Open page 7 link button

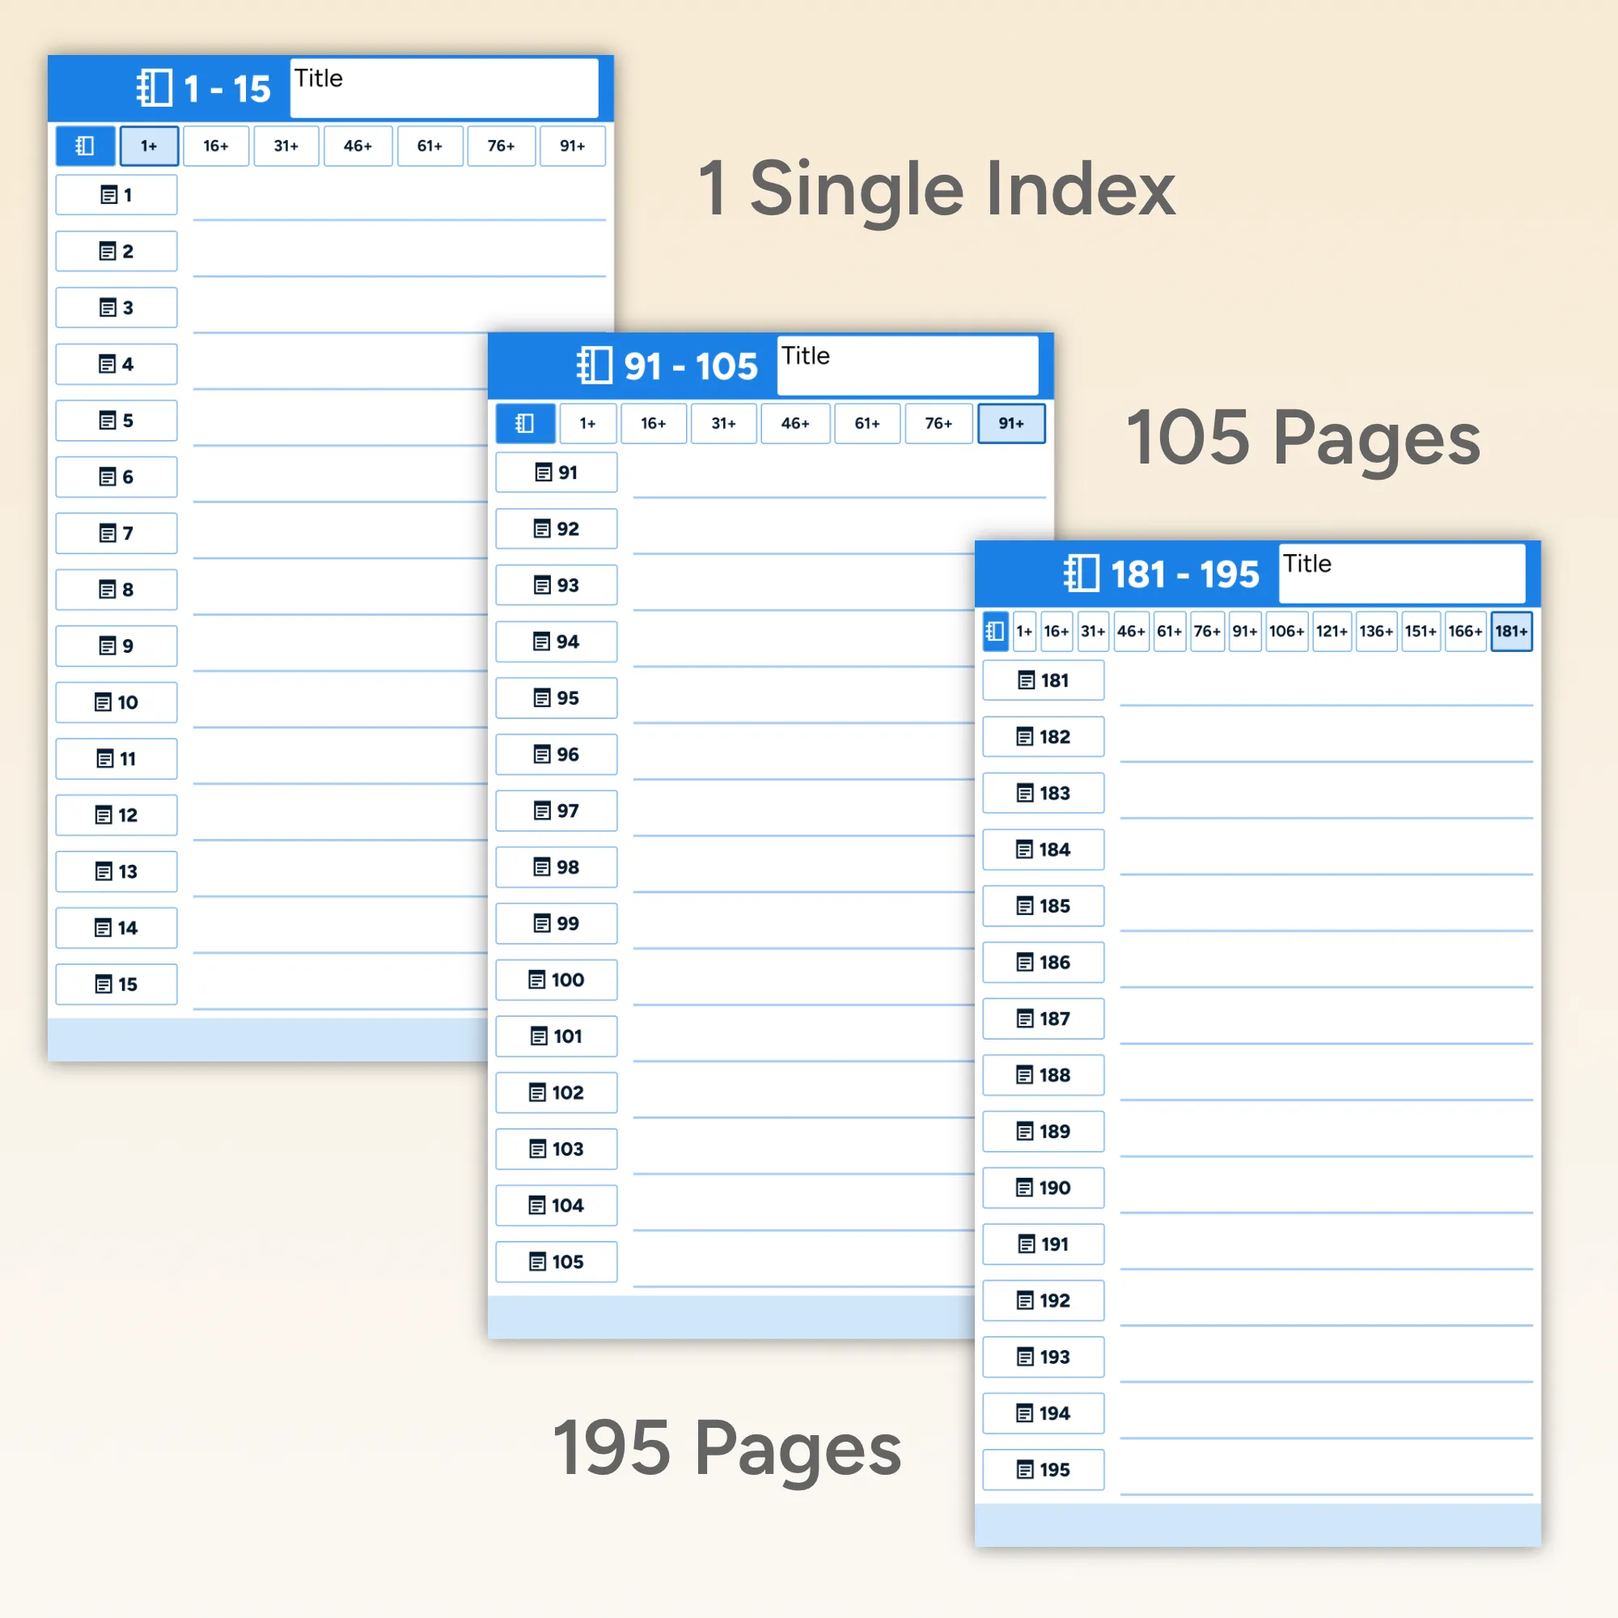tap(116, 533)
